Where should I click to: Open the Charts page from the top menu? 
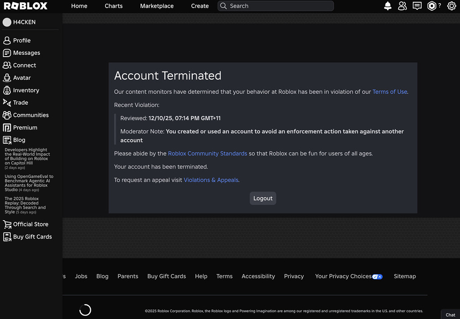(x=113, y=6)
